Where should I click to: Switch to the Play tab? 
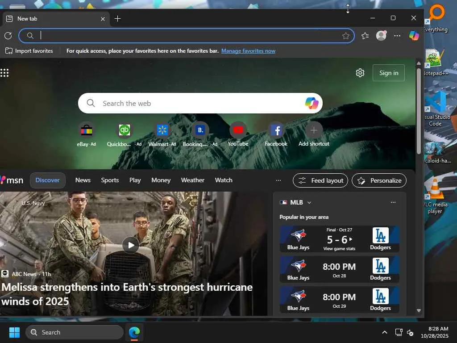point(135,180)
